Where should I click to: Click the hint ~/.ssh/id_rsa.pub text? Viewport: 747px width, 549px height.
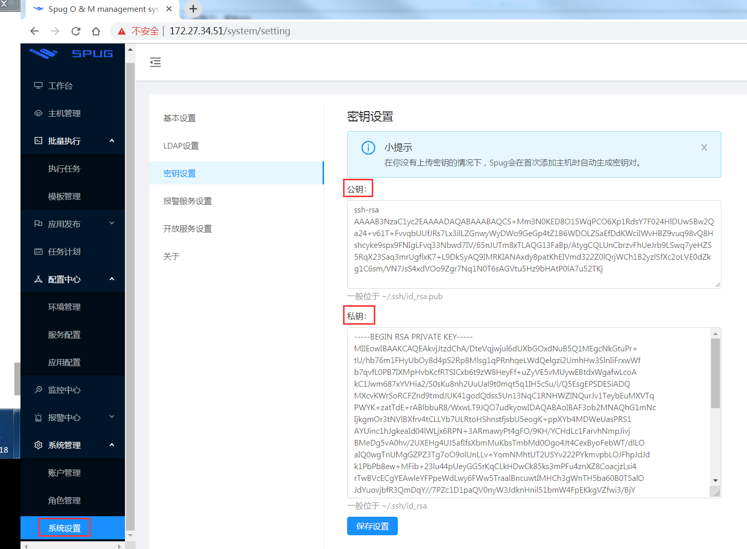click(x=412, y=296)
